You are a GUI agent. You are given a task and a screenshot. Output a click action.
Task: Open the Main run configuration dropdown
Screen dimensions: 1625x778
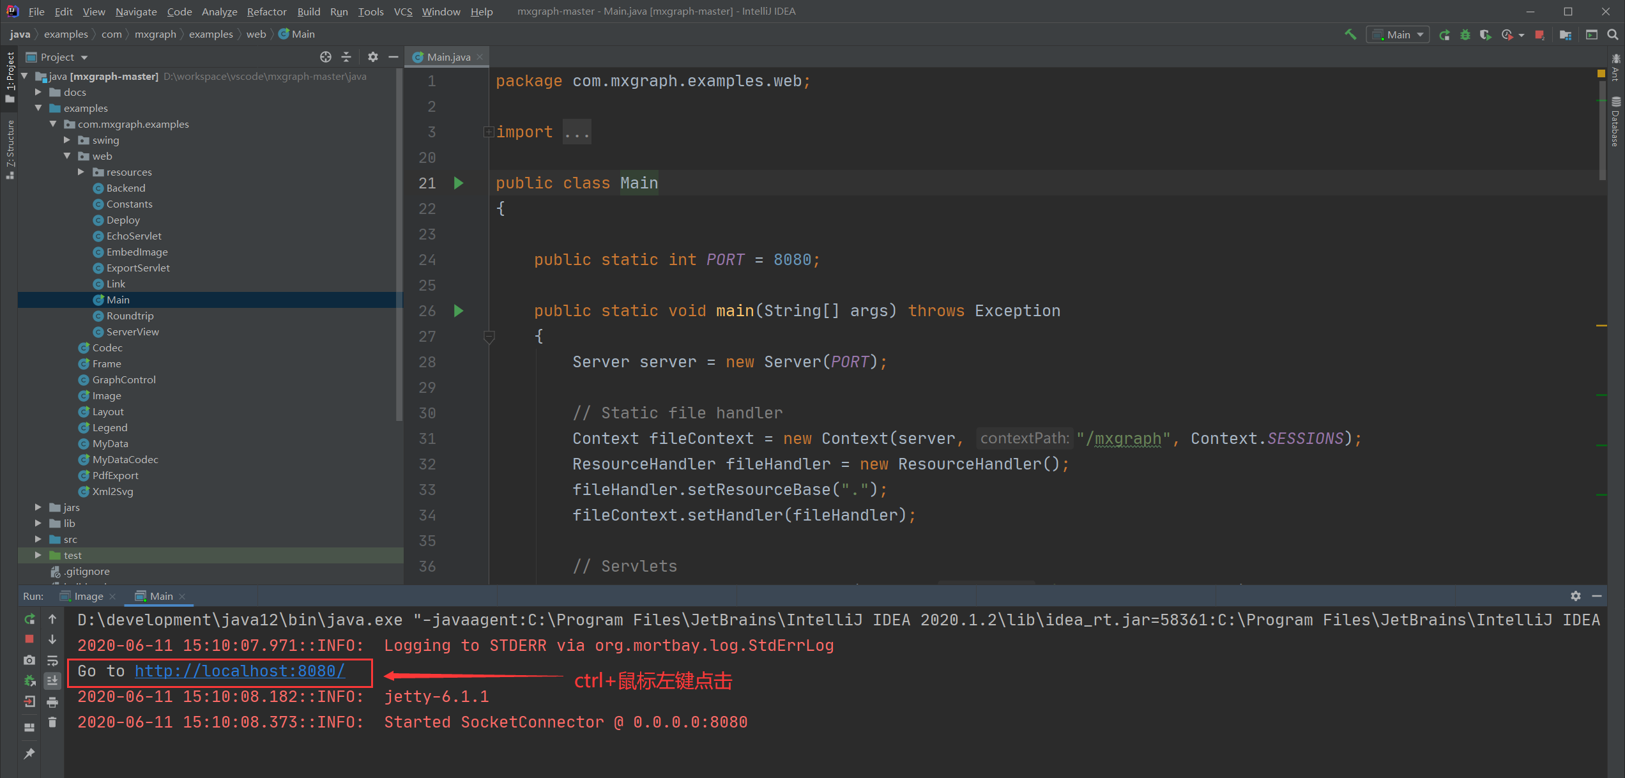pyautogui.click(x=1398, y=34)
